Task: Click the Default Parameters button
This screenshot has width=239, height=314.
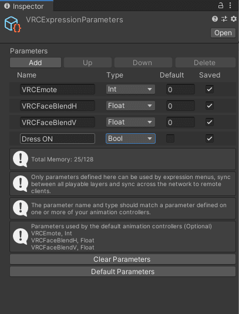Action: pyautogui.click(x=123, y=272)
